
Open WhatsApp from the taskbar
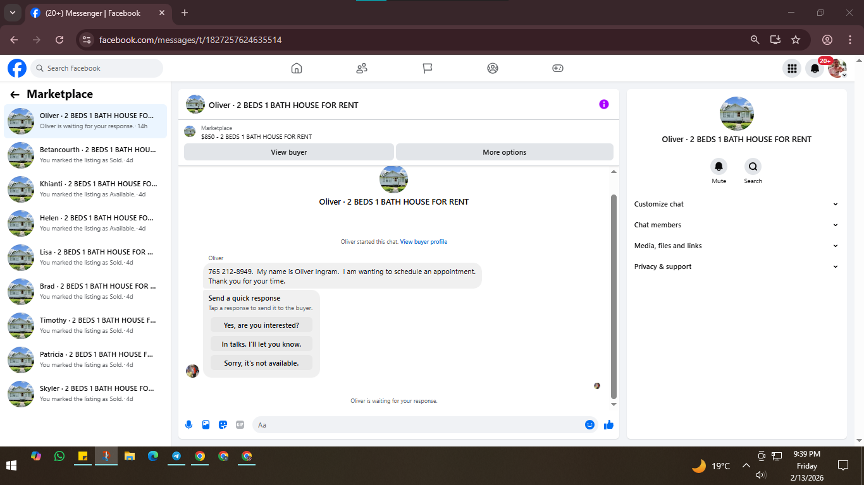tap(59, 455)
